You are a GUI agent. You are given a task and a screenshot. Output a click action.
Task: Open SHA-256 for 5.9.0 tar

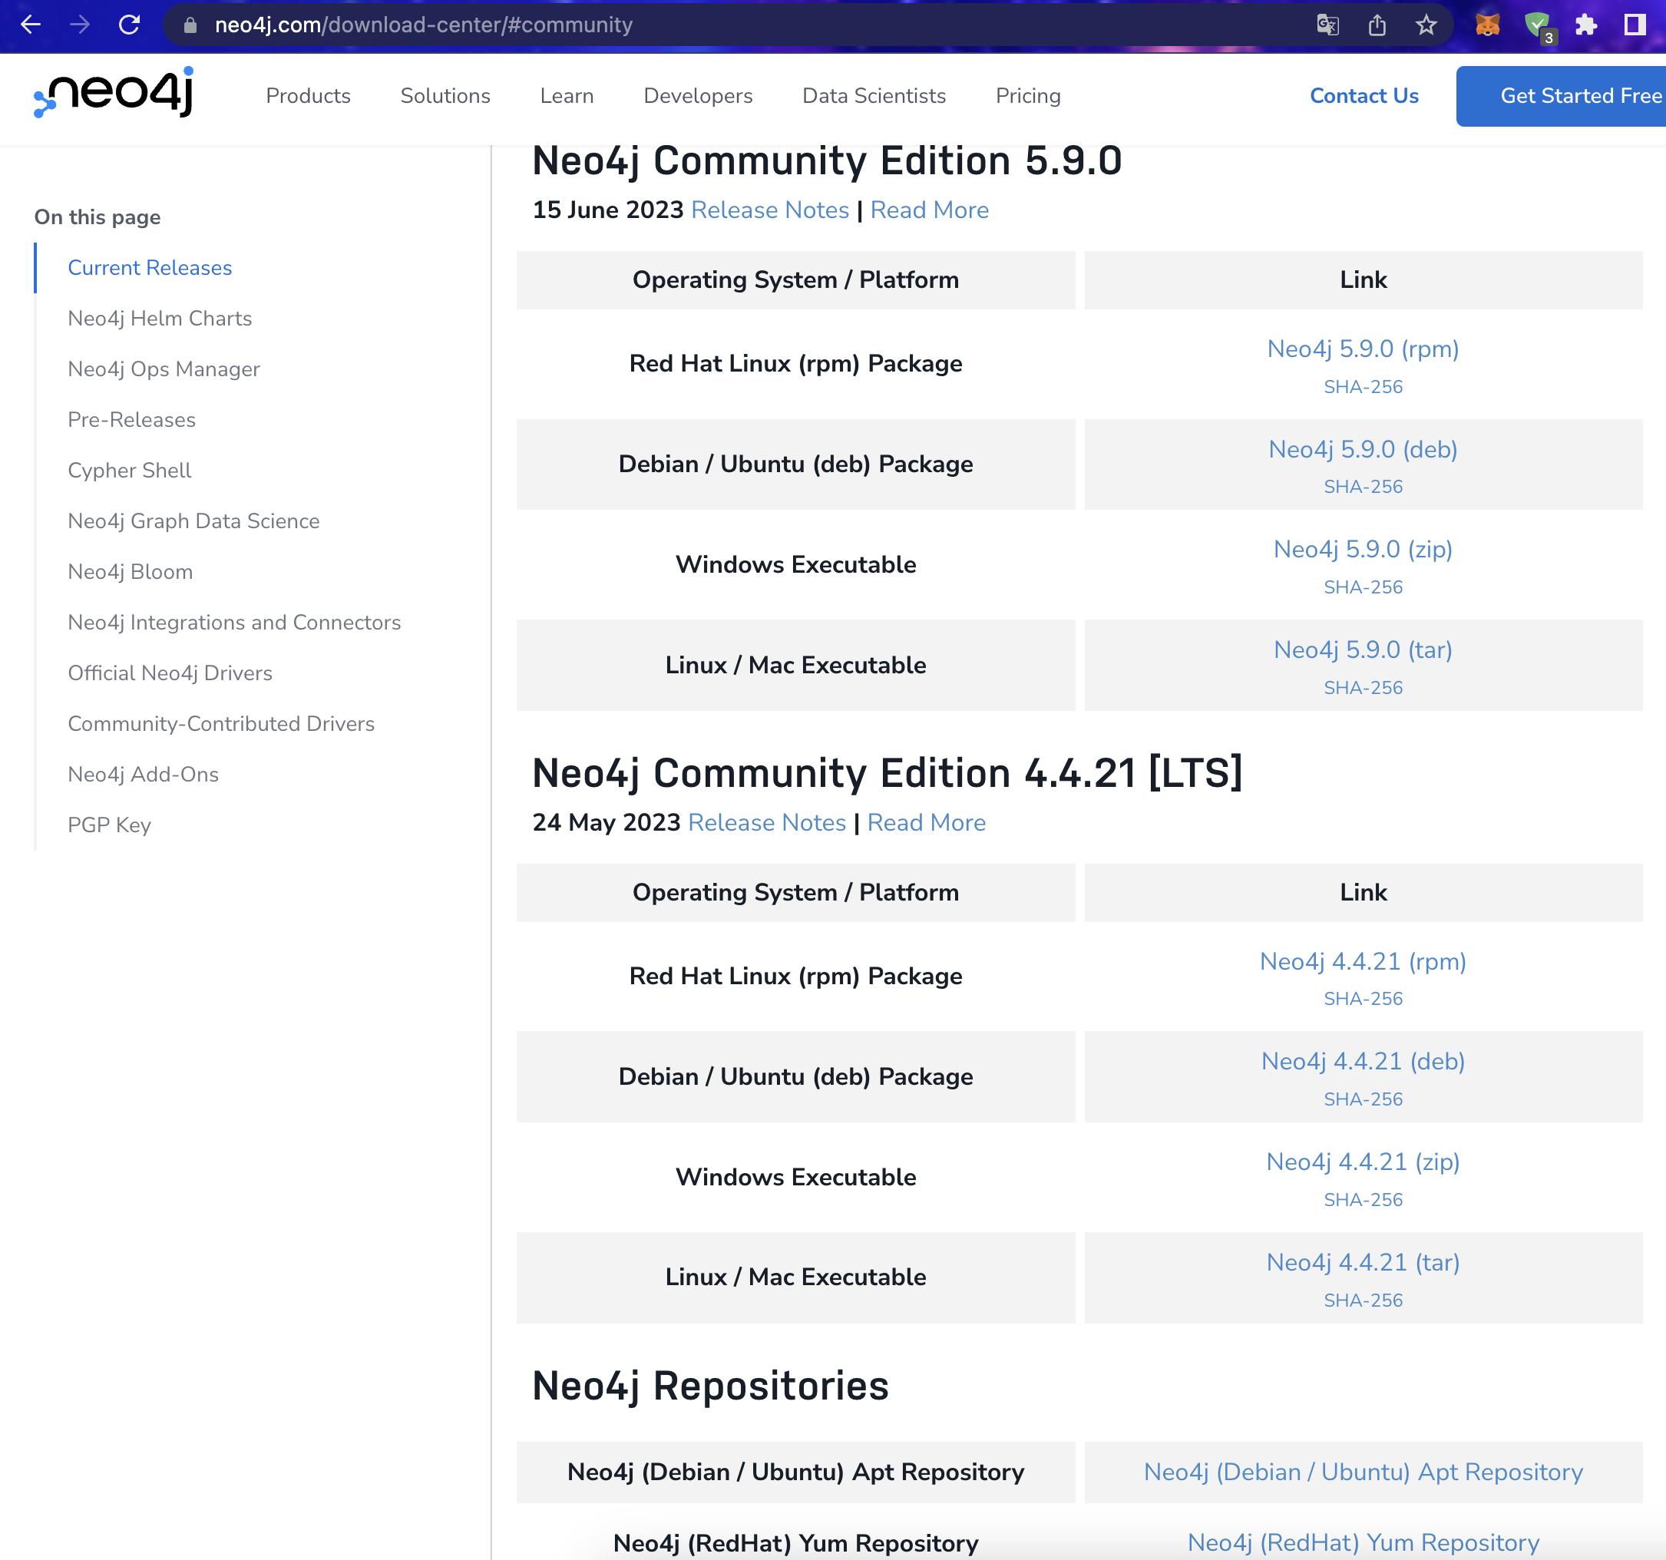[1363, 688]
